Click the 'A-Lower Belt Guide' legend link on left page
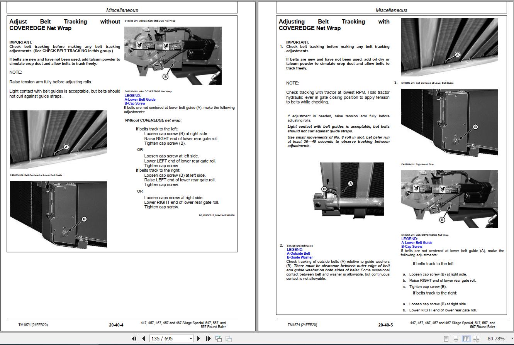Screen dimensions: 514x345 [140, 100]
